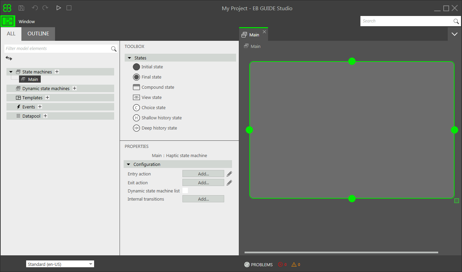Viewport: 462px width, 272px height.
Task: Click Add button for Entry action
Action: (203, 174)
